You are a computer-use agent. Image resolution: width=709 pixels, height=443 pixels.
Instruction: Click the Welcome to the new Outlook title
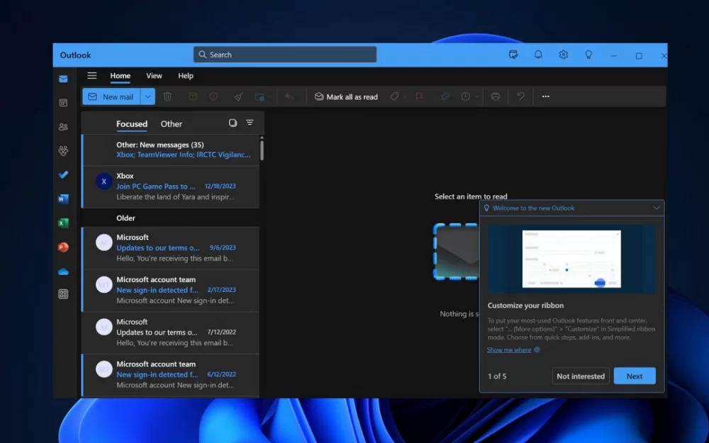534,208
